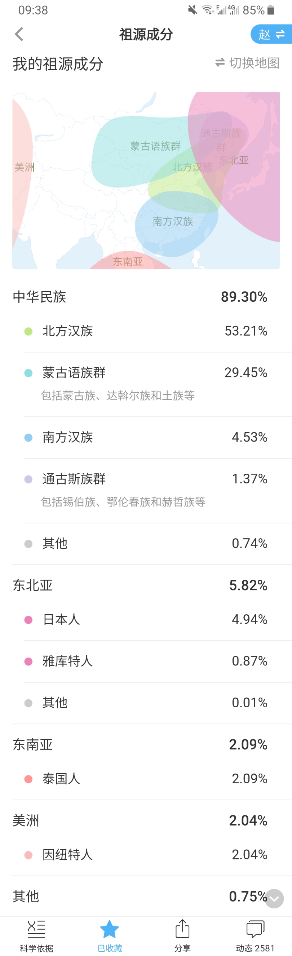Open the 动态 2581 comments icon
The image size is (292, 956).
tap(255, 929)
